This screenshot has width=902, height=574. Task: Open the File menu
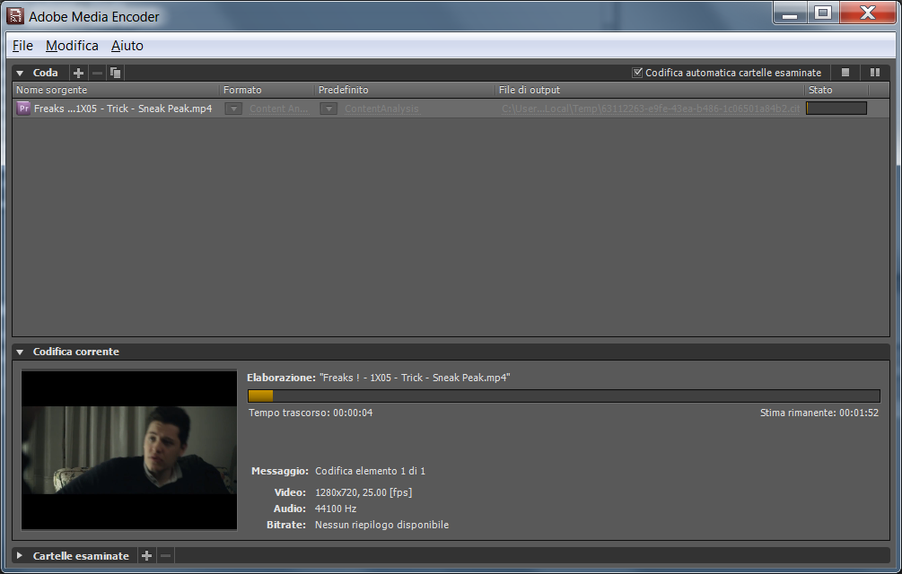[x=23, y=46]
